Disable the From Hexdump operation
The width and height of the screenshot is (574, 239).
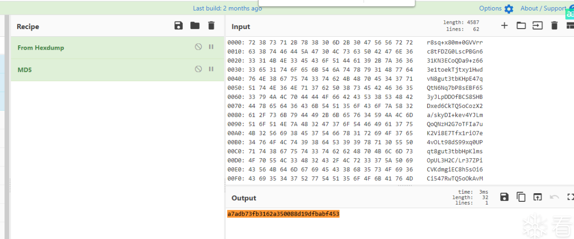coord(198,47)
